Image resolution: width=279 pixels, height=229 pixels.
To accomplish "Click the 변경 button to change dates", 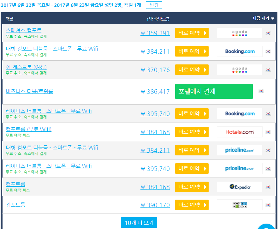I will point(154,5).
